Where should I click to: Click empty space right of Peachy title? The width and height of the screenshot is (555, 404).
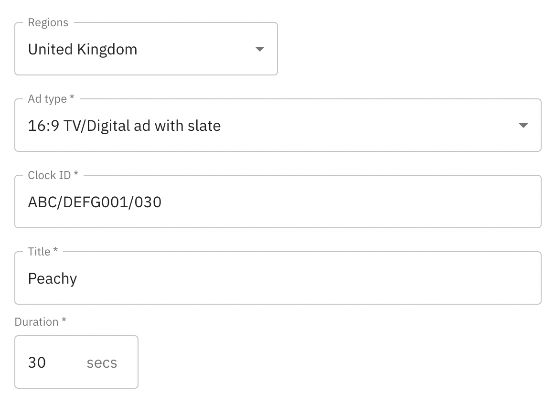click(x=310, y=279)
